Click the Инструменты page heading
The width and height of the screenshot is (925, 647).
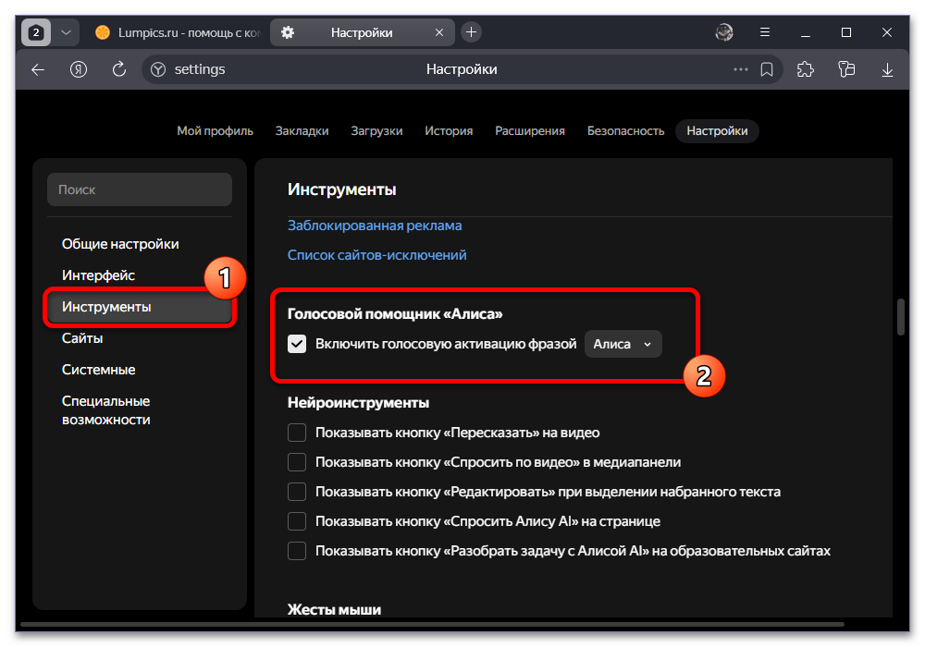coord(341,189)
